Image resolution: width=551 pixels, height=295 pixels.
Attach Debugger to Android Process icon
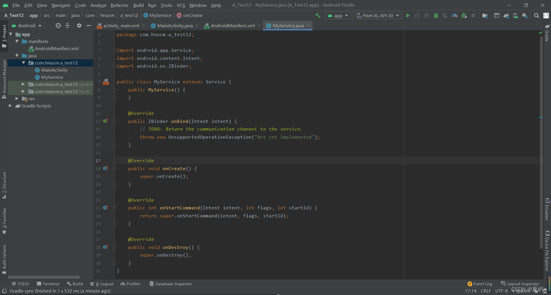tap(464, 15)
